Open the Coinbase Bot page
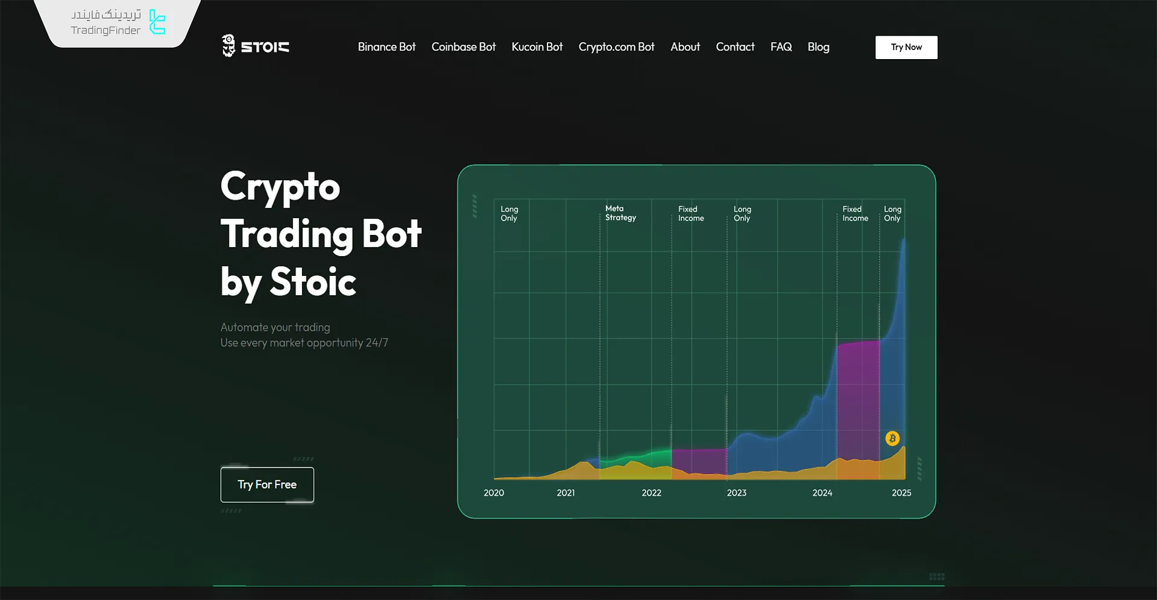This screenshot has width=1157, height=600. pos(463,47)
